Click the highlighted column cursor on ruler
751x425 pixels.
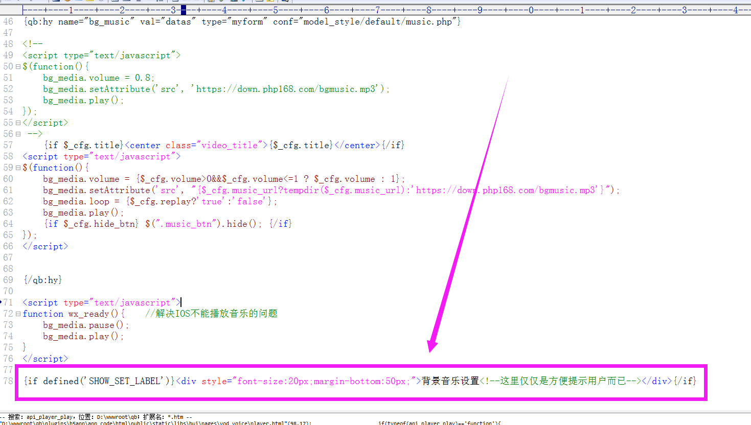pyautogui.click(x=183, y=10)
